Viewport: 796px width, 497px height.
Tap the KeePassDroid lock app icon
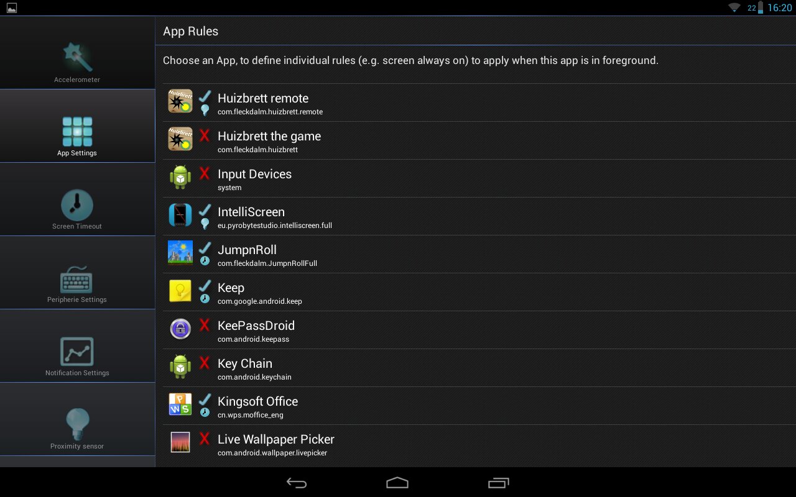coord(180,329)
